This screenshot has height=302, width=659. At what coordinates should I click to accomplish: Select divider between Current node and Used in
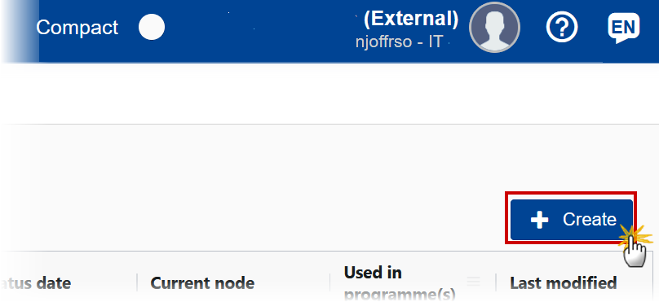pos(330,283)
